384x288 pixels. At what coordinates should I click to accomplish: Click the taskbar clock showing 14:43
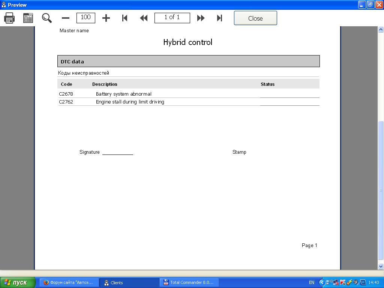click(374, 282)
